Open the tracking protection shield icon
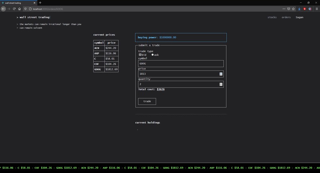The image size is (320, 173). click(25, 9)
